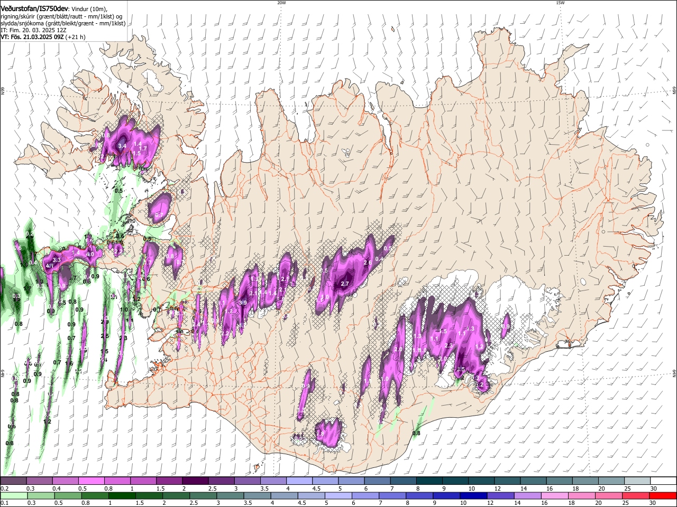The width and height of the screenshot is (677, 507).
Task: Click the pale lavender upper swatch at 4
Action: [299, 481]
